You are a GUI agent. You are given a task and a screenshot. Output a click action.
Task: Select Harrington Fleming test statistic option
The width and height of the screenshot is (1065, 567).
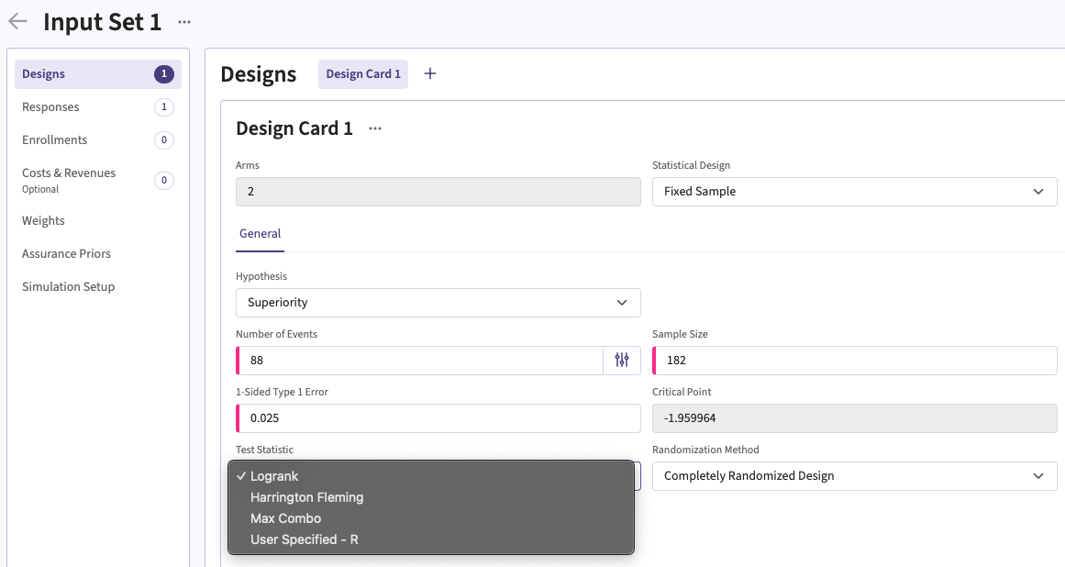pyautogui.click(x=306, y=497)
